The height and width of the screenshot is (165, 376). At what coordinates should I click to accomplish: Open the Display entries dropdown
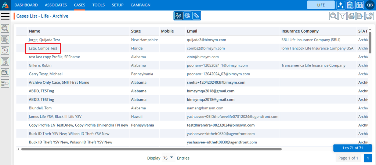(168, 158)
